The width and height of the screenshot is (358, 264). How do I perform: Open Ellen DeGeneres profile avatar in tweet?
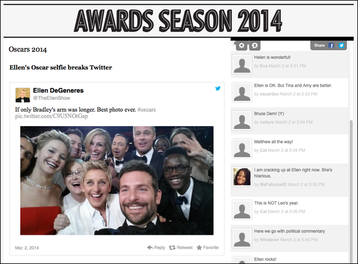23,95
